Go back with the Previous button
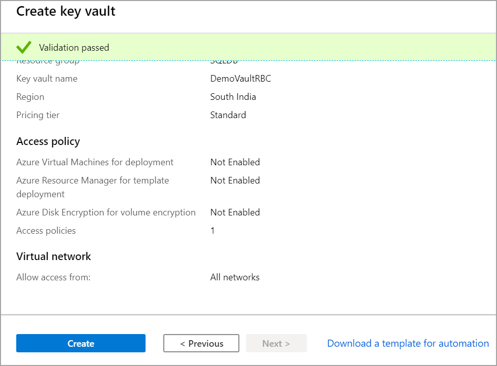 coord(201,343)
